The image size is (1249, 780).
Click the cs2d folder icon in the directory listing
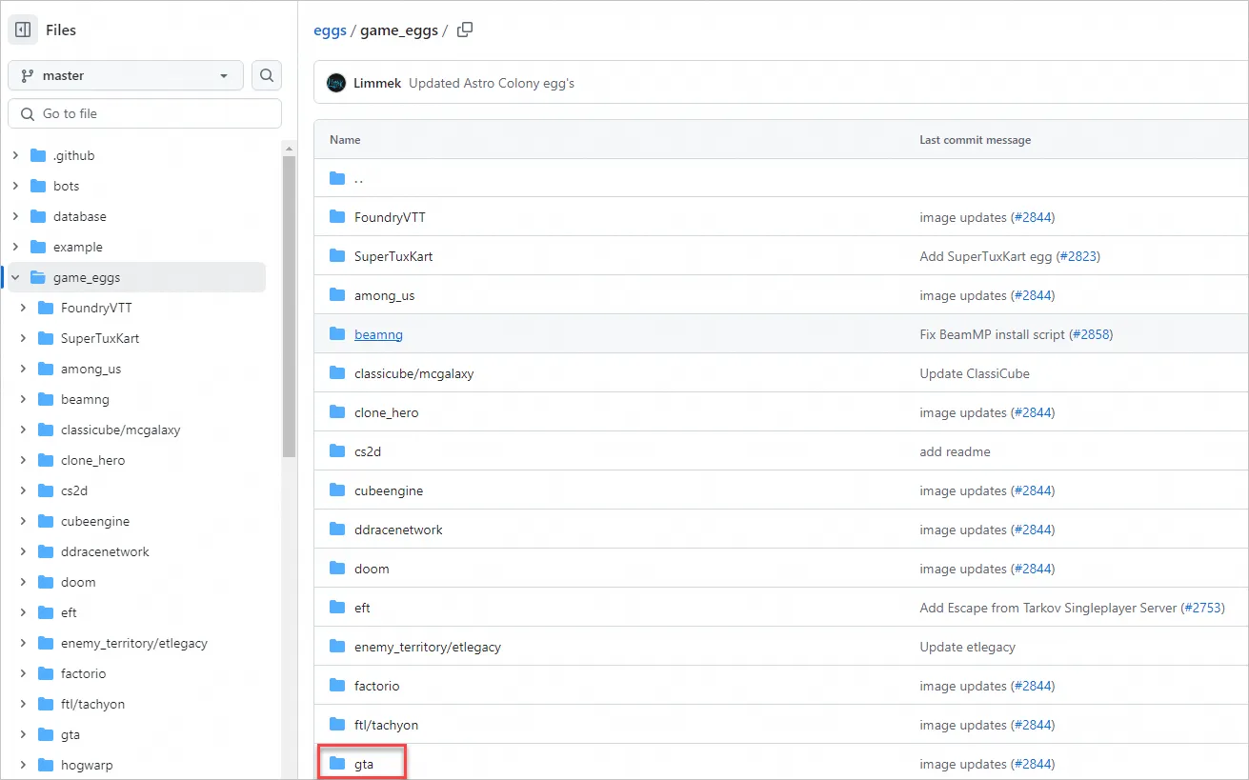coord(337,451)
